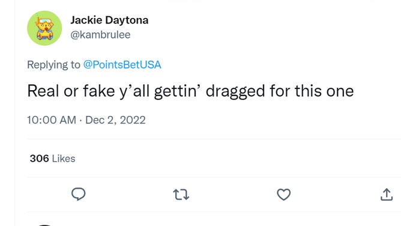Click the reply speech bubble icon
This screenshot has width=401, height=226.
pos(78,194)
